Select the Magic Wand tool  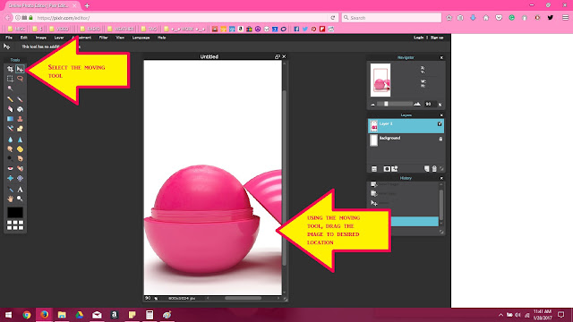coord(10,89)
